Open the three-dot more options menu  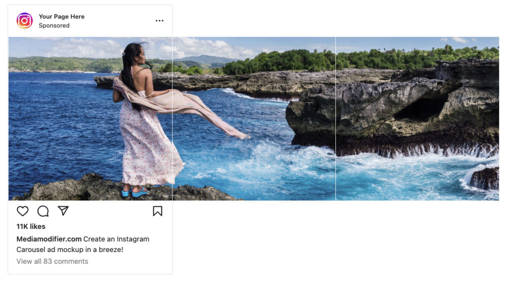(x=159, y=21)
